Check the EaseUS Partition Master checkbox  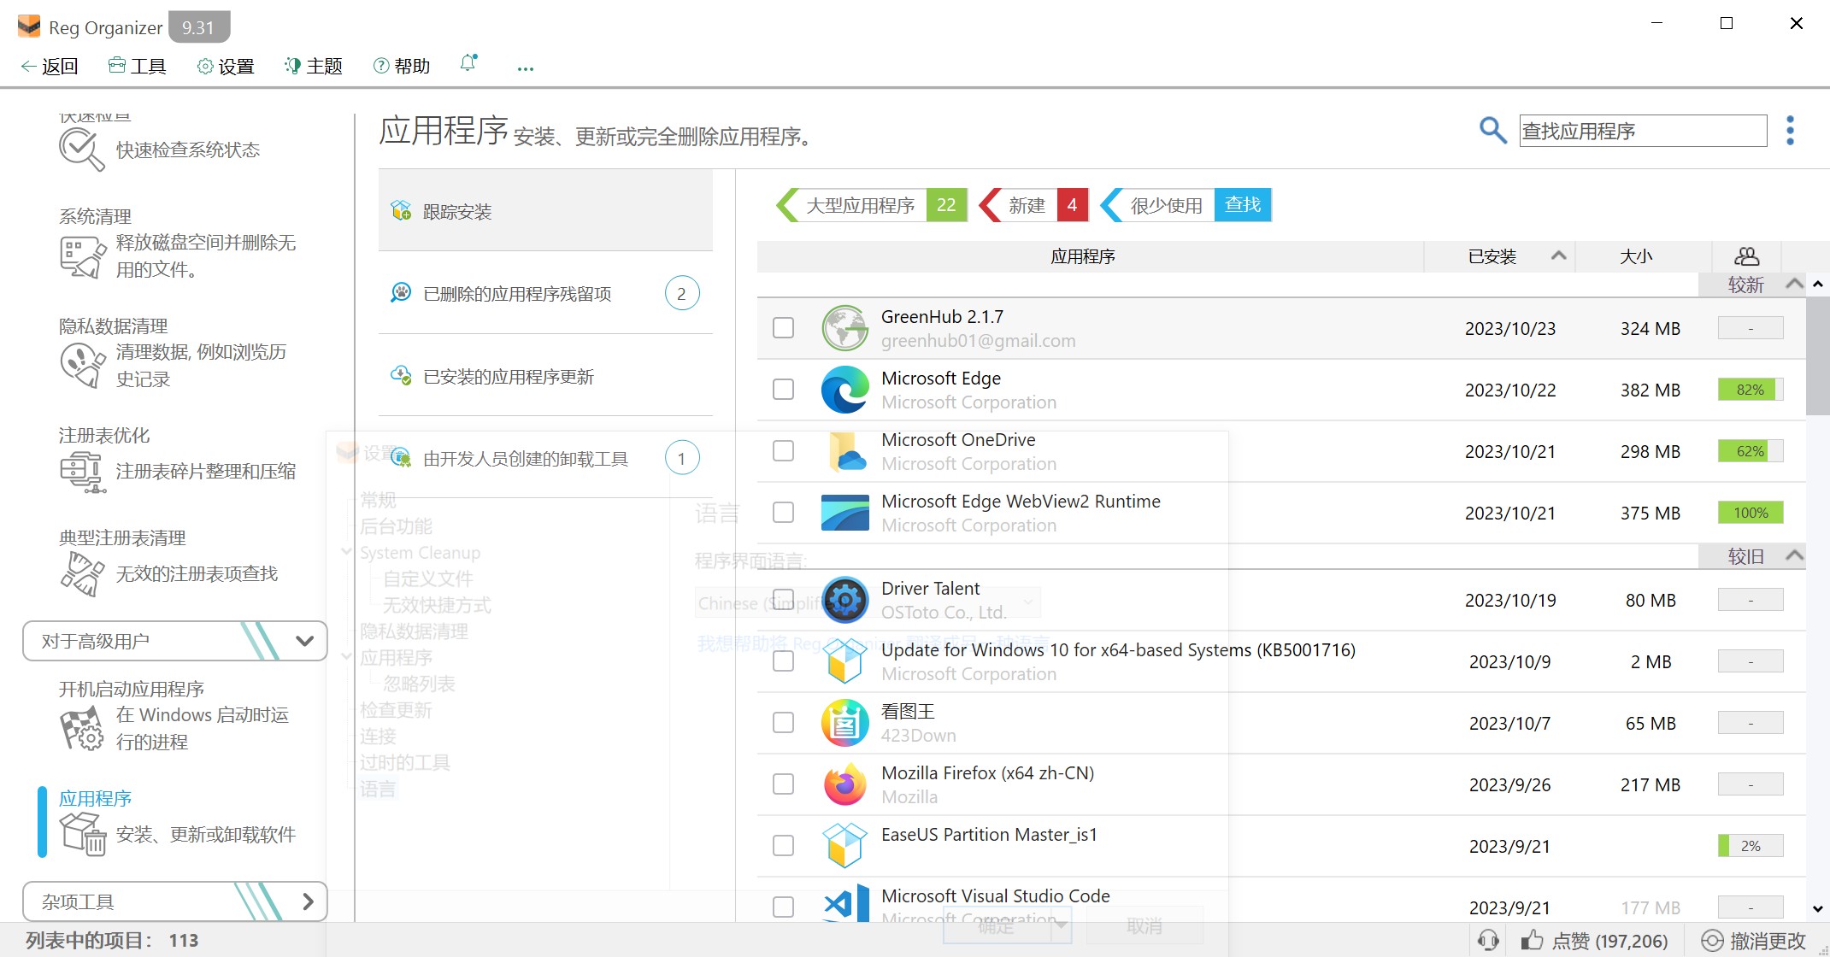(x=783, y=846)
